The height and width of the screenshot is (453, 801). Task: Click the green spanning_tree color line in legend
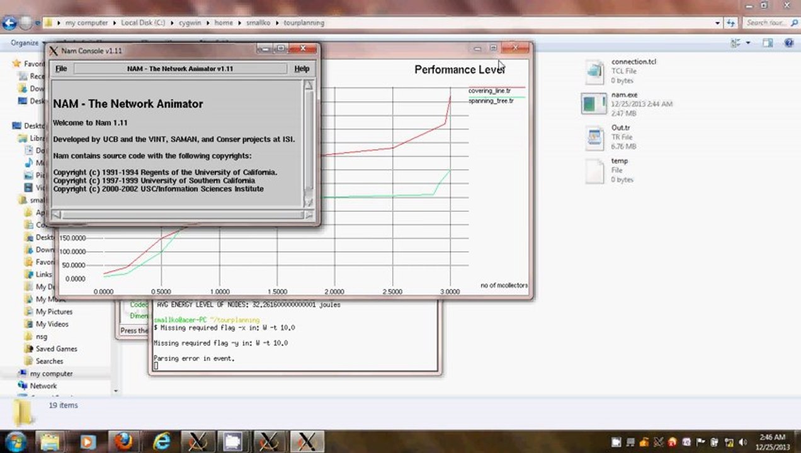(496, 96)
